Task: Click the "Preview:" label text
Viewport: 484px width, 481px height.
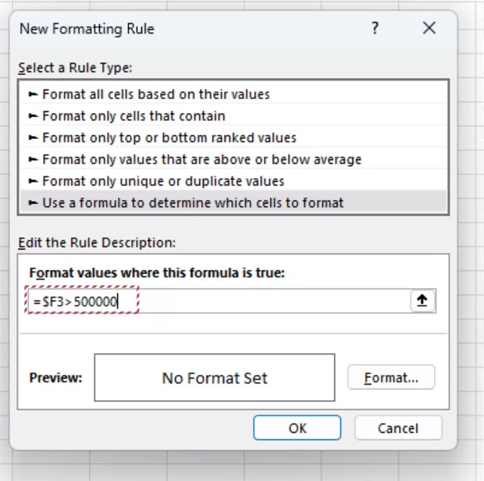Action: (55, 378)
